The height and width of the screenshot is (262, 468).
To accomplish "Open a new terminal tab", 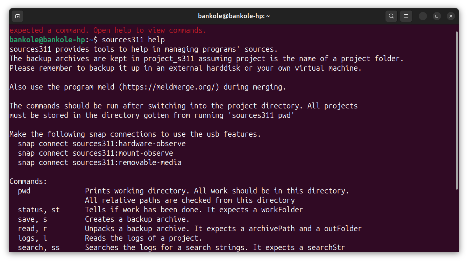I will 17,16.
